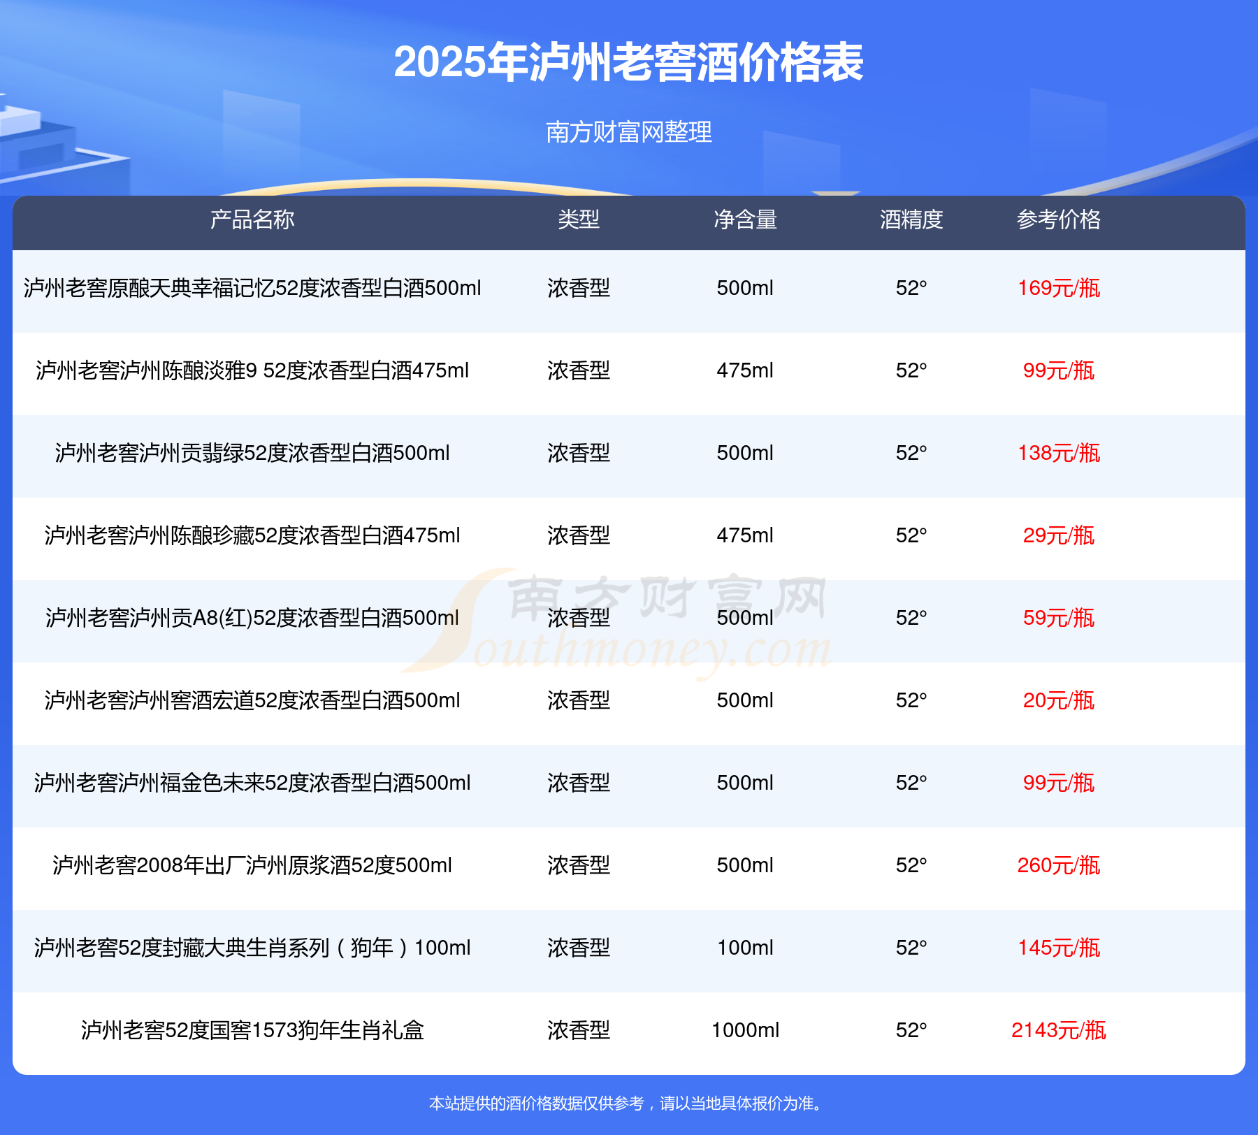Select the "类型" column header
Screen dimensions: 1258x1135
click(579, 219)
